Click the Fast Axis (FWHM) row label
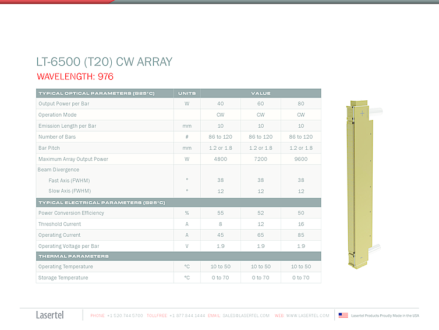 pos(69,180)
